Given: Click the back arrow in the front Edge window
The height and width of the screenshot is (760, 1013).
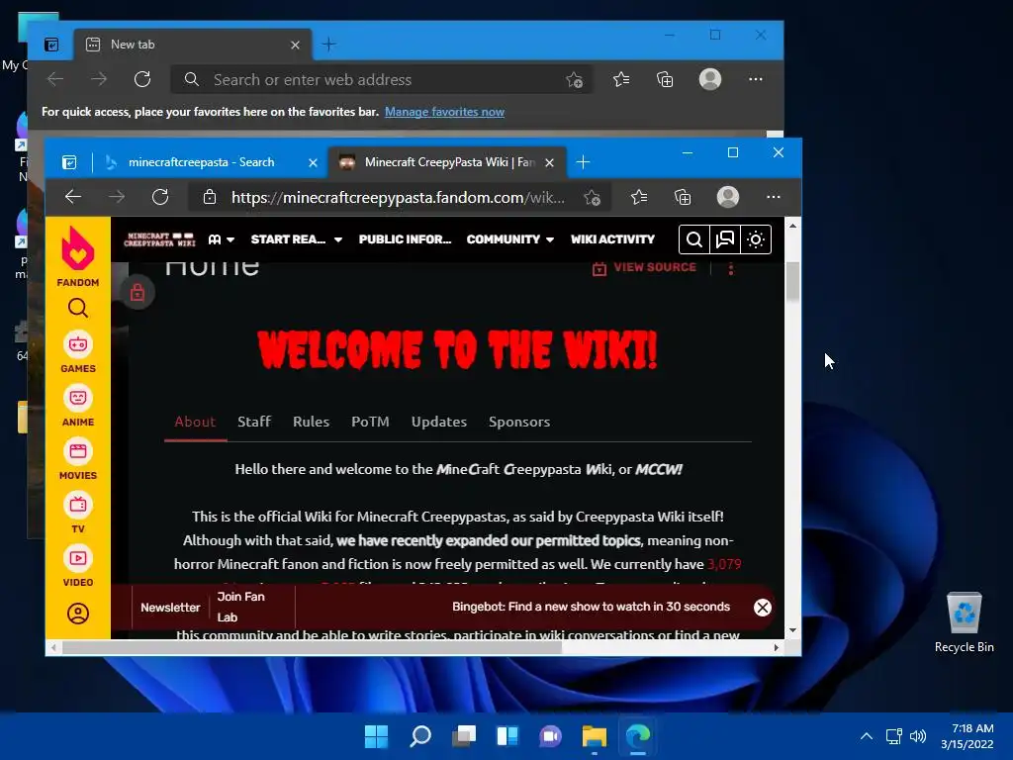Looking at the screenshot, I should coord(73,197).
